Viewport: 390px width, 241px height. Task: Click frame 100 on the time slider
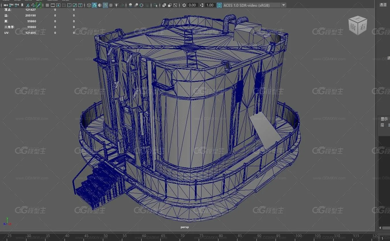point(298,236)
